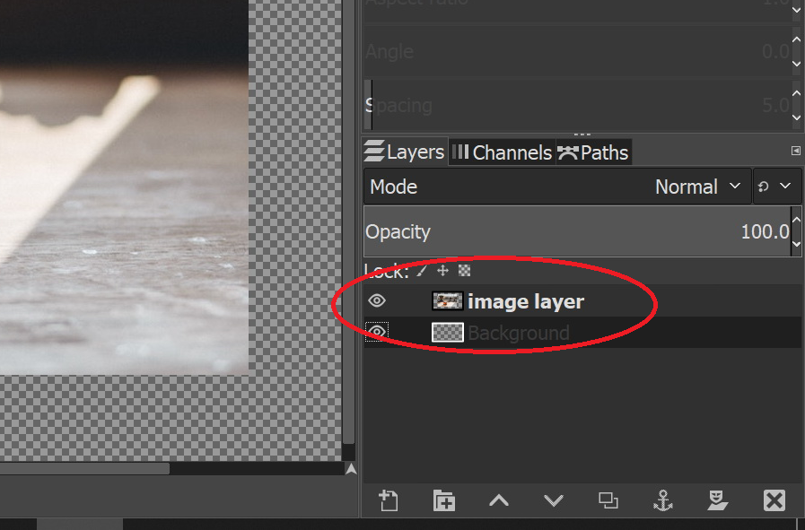Decrease layer opacity with down arrow

(796, 244)
